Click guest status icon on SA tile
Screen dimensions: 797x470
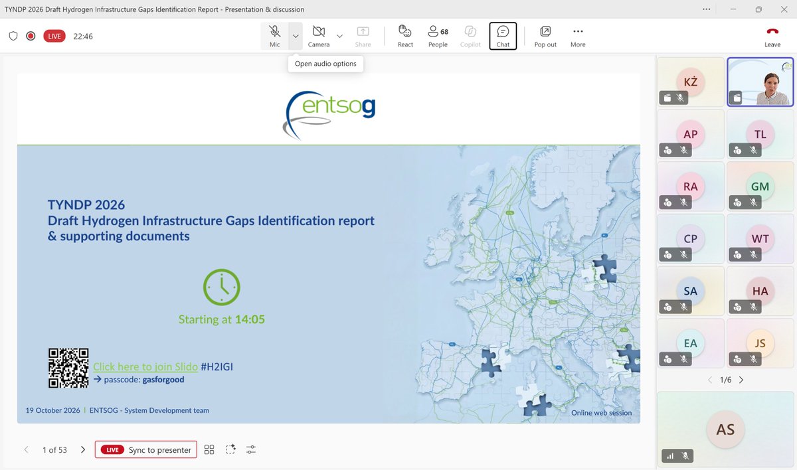pos(667,307)
